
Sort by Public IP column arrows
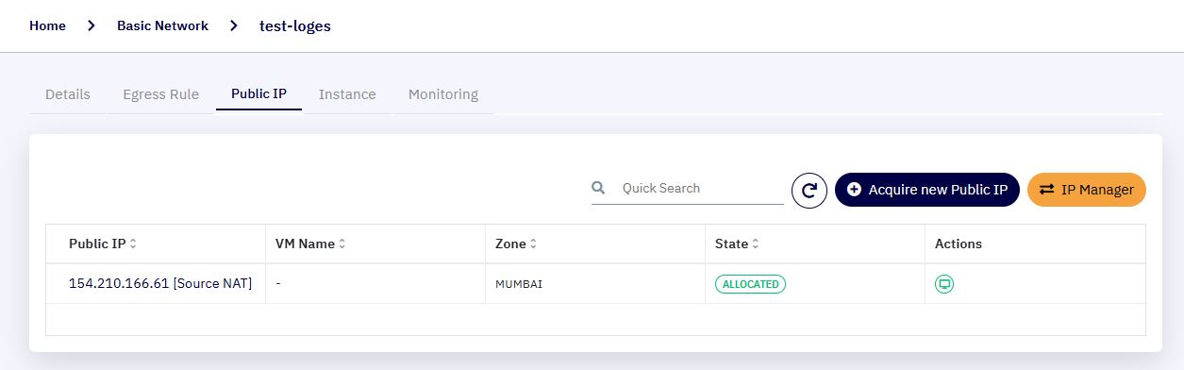tap(133, 244)
